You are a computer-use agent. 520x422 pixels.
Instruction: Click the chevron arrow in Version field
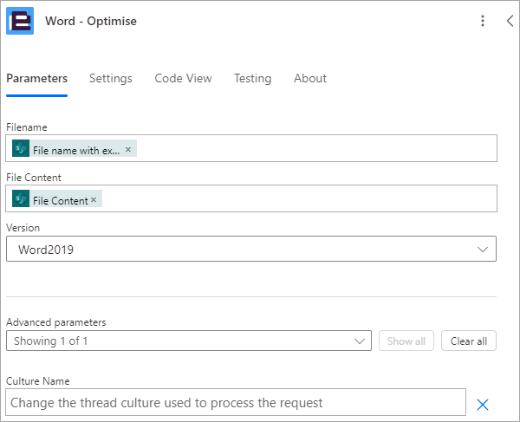click(x=482, y=250)
